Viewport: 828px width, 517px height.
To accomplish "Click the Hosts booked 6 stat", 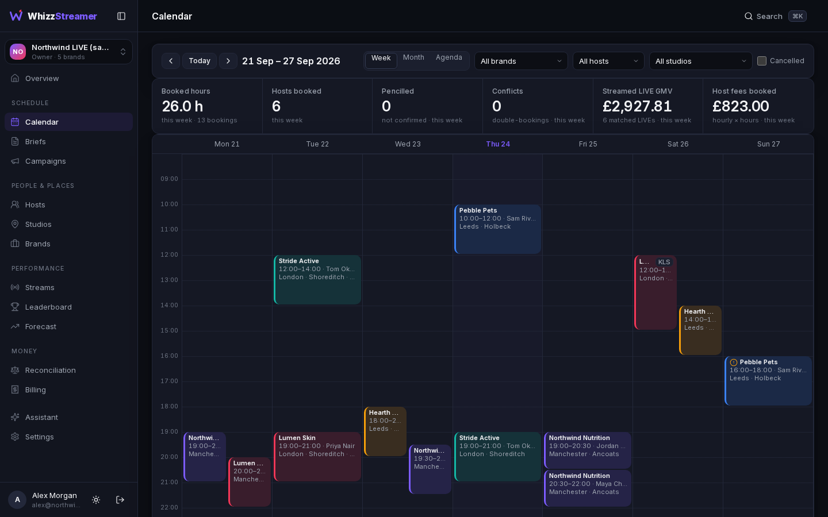I will [317, 106].
